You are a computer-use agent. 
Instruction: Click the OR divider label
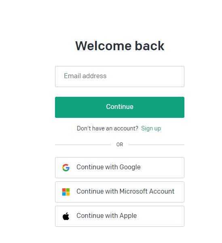click(x=120, y=145)
